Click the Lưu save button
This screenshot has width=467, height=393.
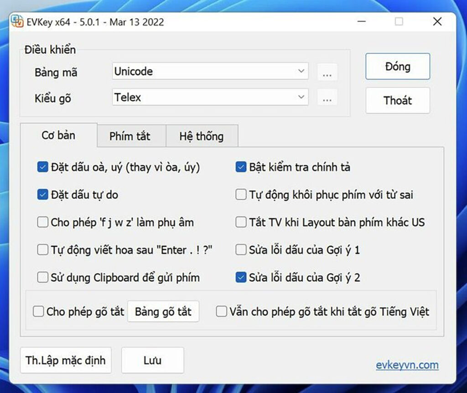152,360
